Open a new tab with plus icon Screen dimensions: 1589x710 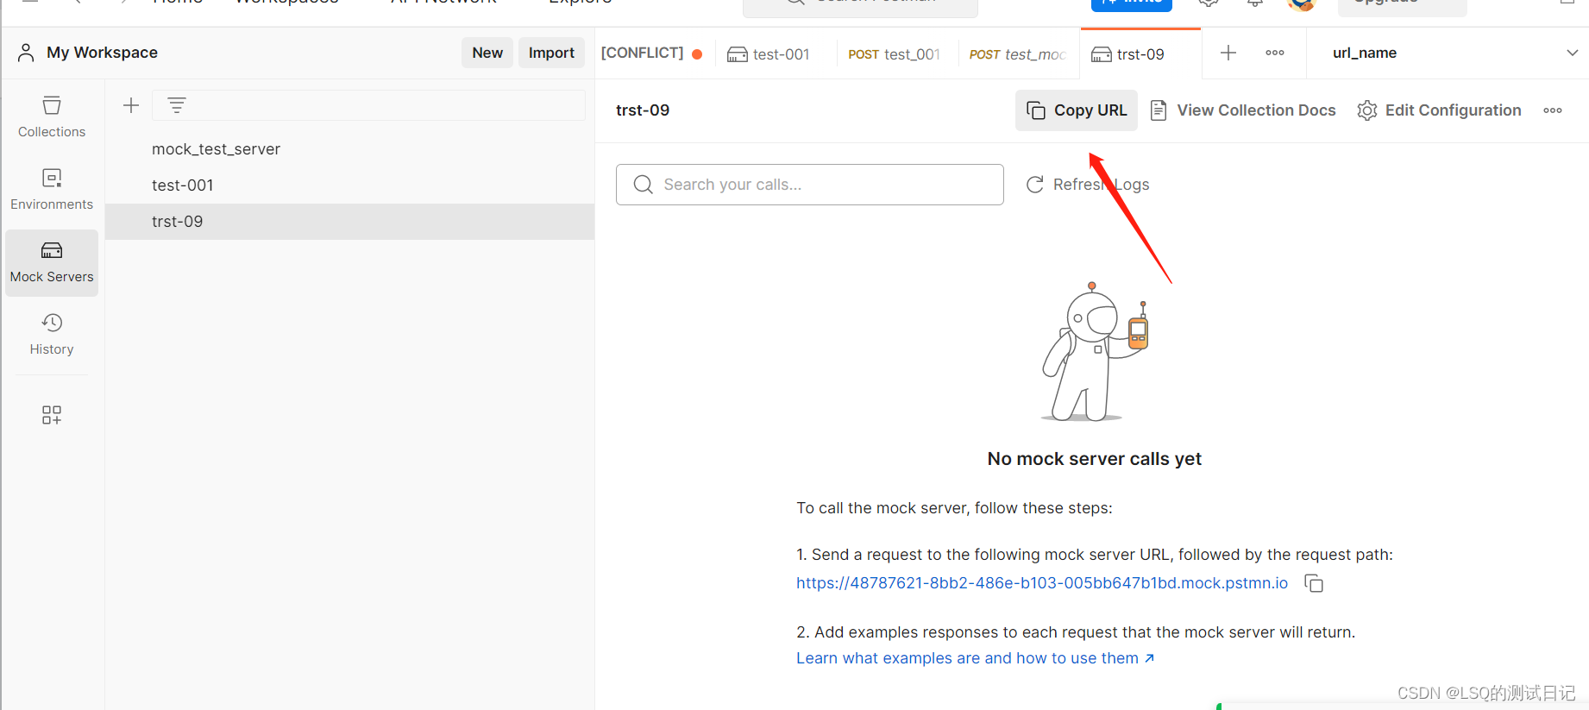pos(1228,53)
